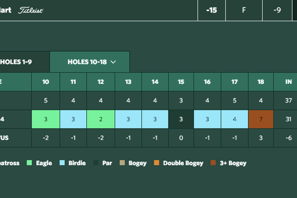Click the hole 18 triple bogey score 7
Screen dimensions: 297x198
click(x=261, y=119)
